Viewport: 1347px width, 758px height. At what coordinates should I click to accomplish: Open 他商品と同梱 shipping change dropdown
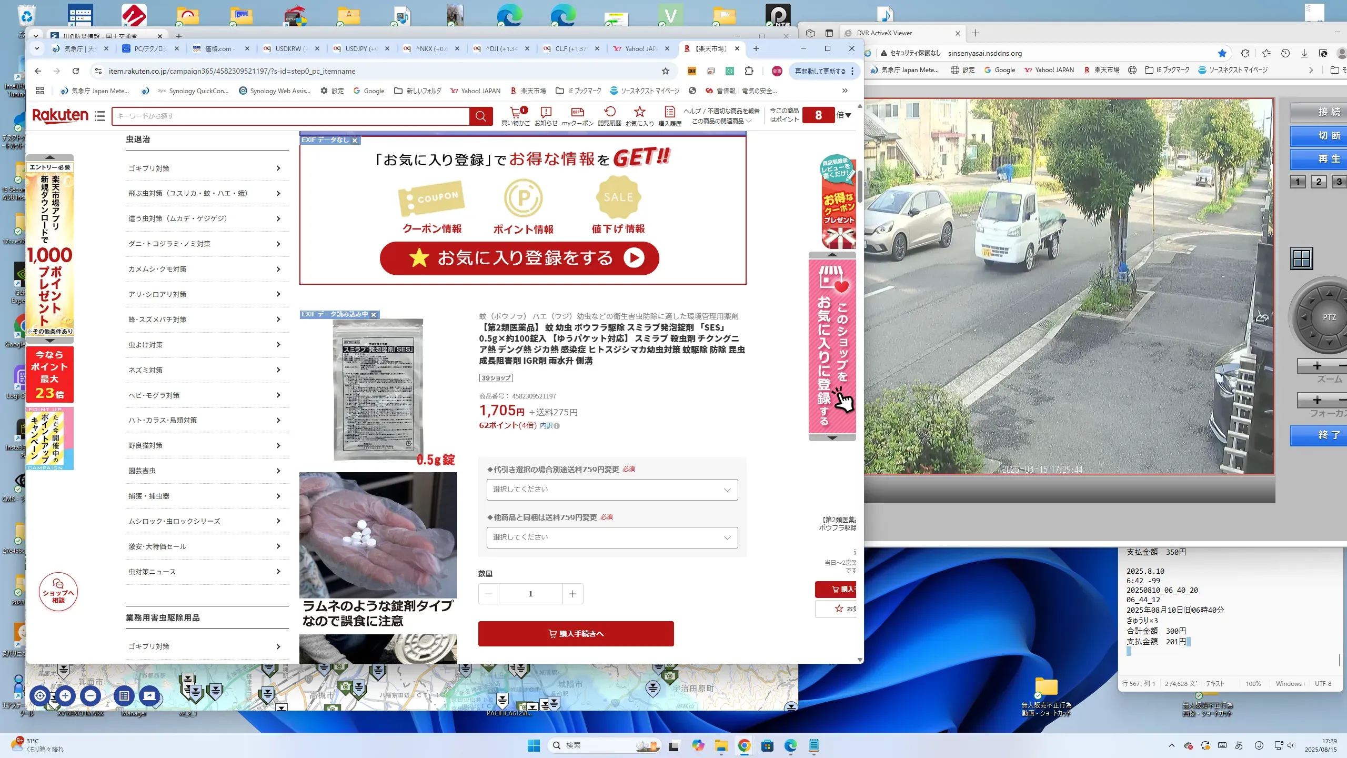click(612, 537)
